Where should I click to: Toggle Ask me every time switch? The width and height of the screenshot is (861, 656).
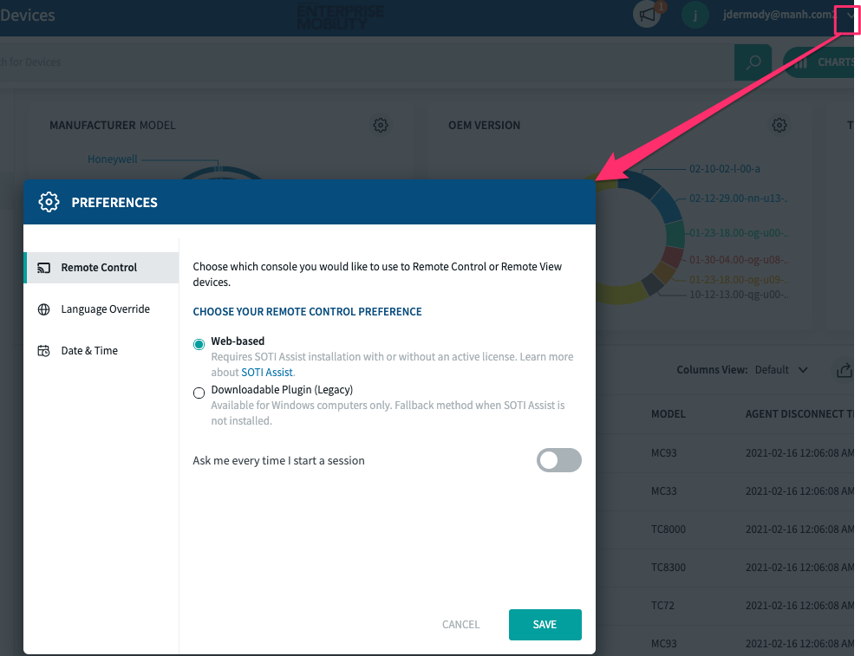pos(558,460)
